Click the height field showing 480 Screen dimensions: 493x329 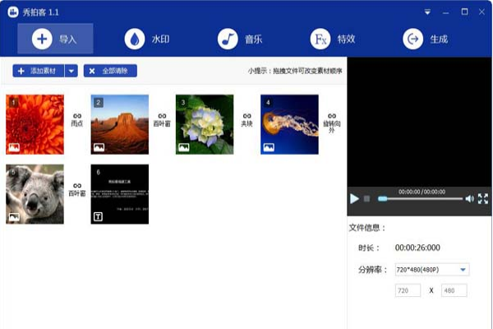point(454,290)
